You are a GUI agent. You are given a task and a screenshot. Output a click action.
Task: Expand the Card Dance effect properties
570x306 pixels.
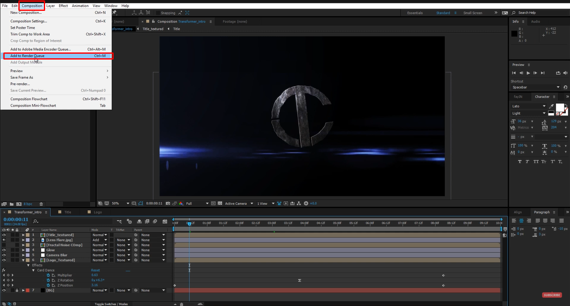click(x=33, y=270)
